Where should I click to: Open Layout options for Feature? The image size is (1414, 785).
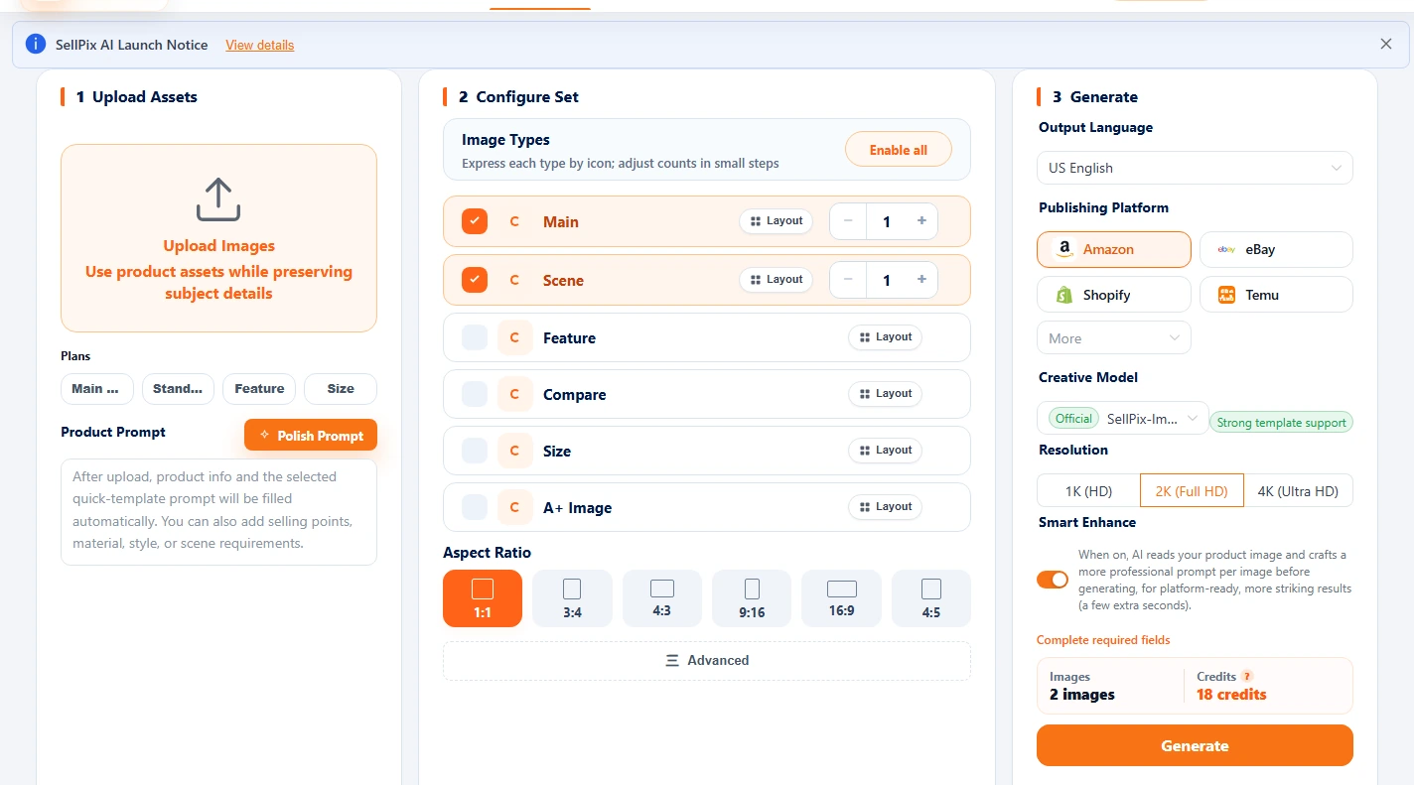(885, 337)
